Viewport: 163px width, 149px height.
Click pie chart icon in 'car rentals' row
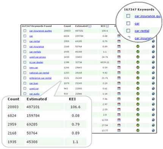coord(138,52)
